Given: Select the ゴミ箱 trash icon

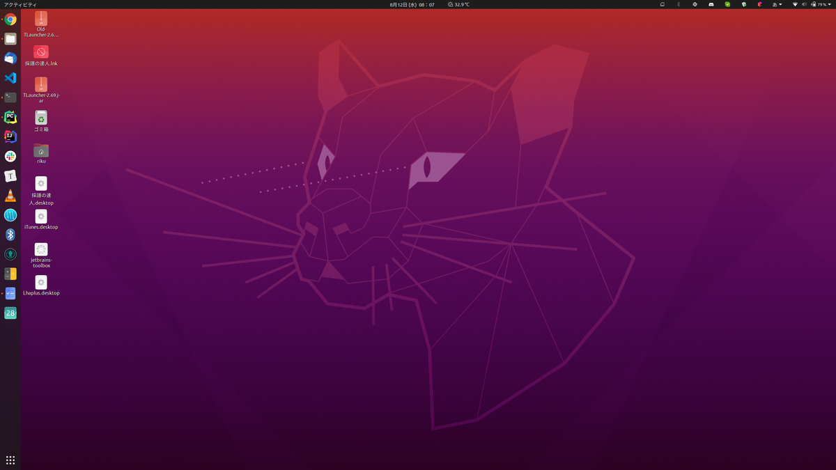Looking at the screenshot, I should (41, 121).
